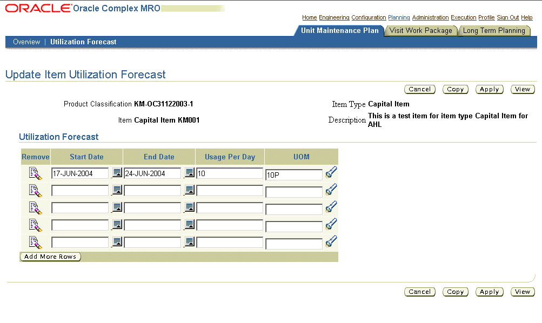The width and height of the screenshot is (542, 323).
Task: Click remove icon in third forecast row
Action: point(36,208)
